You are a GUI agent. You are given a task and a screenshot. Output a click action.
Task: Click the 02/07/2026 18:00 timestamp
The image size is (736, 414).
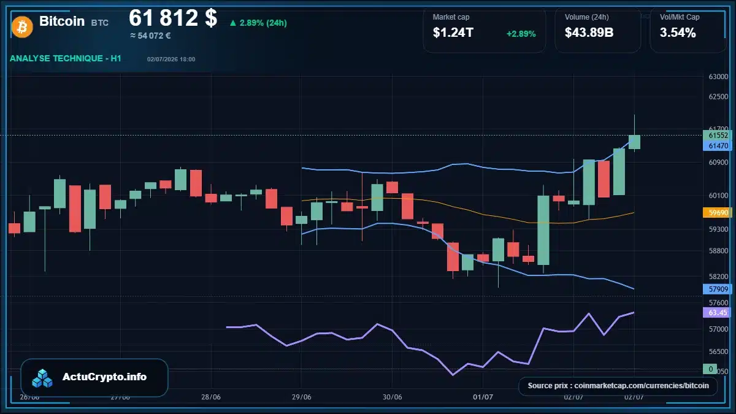point(171,59)
